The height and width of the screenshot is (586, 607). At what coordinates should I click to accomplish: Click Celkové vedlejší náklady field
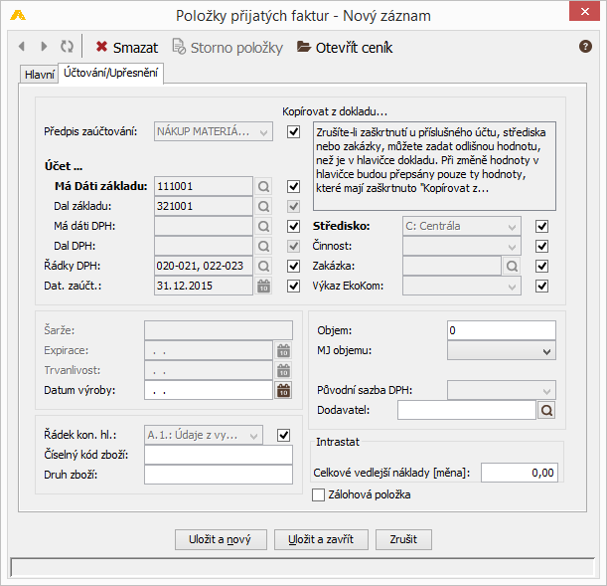click(520, 473)
